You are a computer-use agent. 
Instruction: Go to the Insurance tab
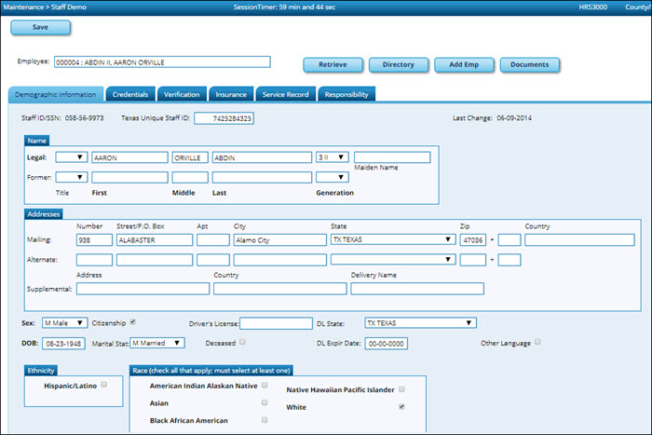point(231,94)
